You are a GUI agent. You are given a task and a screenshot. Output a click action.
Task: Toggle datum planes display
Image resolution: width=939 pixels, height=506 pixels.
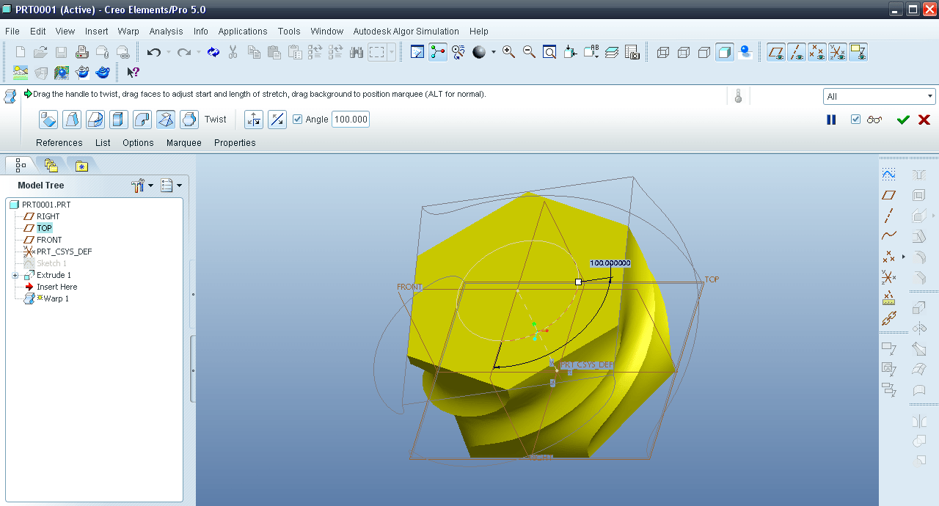coord(776,52)
